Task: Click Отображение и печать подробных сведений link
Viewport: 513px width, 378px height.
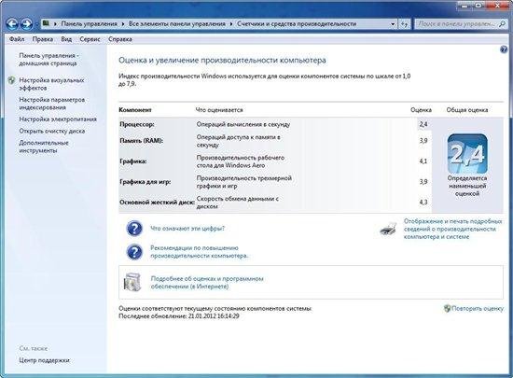Action: [452, 229]
